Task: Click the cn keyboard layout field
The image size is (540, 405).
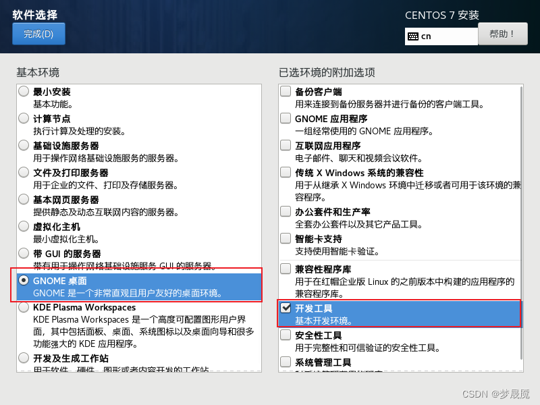Action: [x=441, y=36]
